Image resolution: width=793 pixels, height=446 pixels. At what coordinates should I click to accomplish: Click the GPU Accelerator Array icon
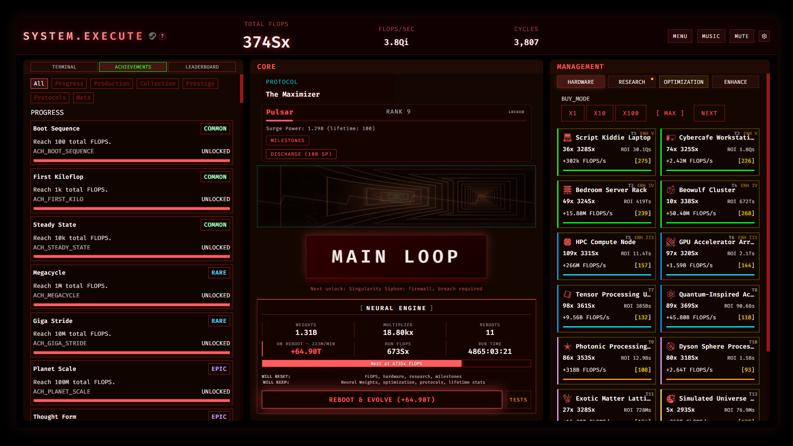(671, 242)
